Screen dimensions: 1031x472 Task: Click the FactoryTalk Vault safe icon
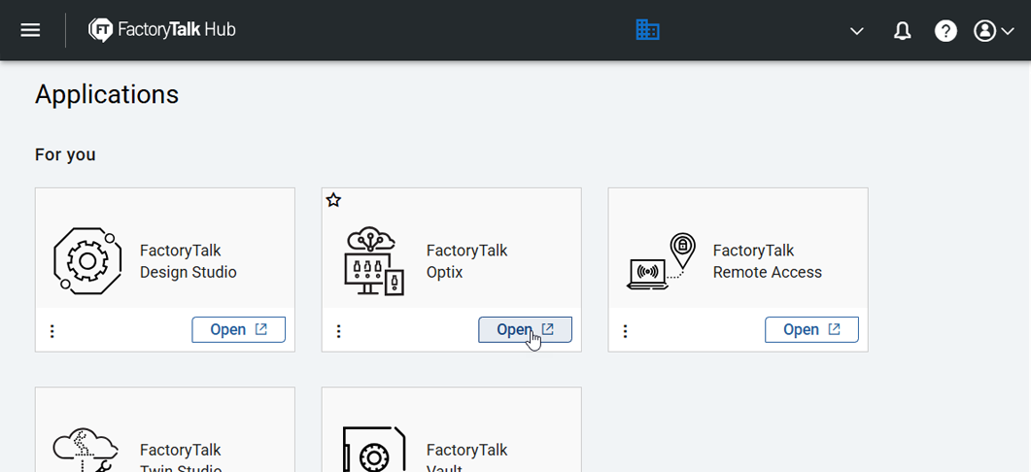click(x=374, y=450)
